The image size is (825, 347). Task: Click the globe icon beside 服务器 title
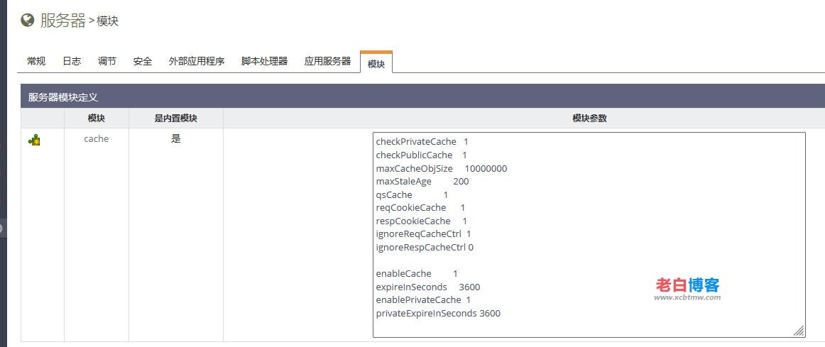28,20
